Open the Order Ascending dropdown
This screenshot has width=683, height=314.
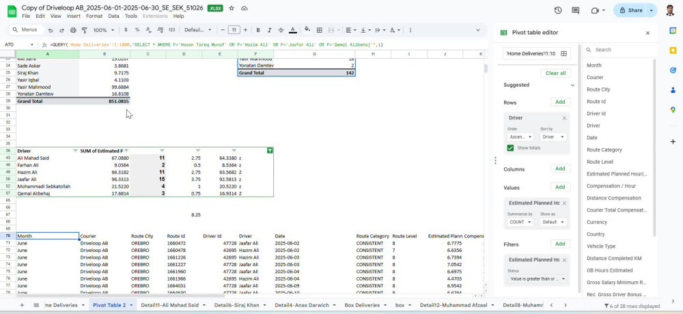click(520, 137)
